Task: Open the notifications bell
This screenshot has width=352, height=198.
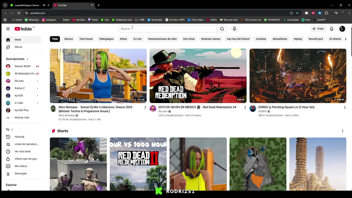Action: coord(332,29)
